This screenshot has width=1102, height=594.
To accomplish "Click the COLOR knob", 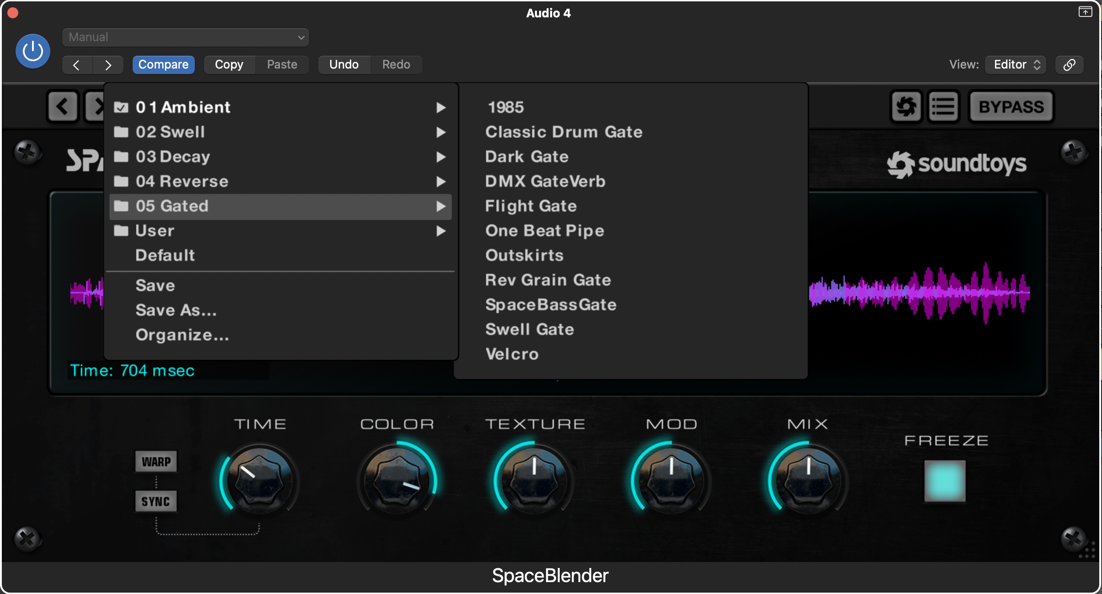I will coord(397,480).
